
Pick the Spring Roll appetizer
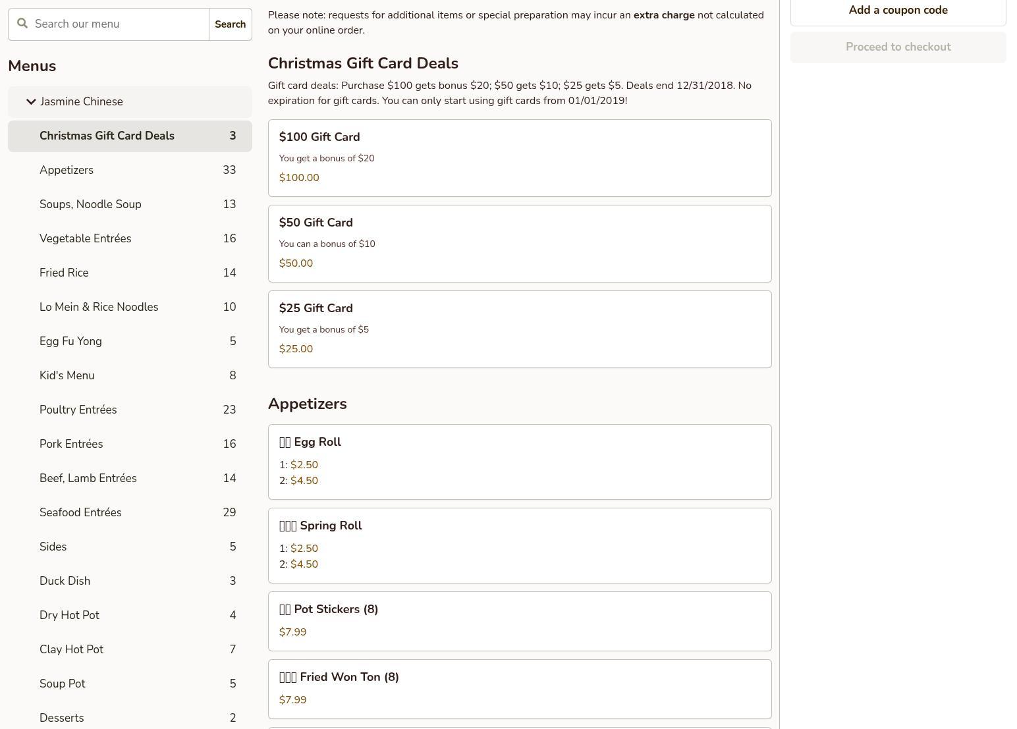pyautogui.click(x=519, y=545)
